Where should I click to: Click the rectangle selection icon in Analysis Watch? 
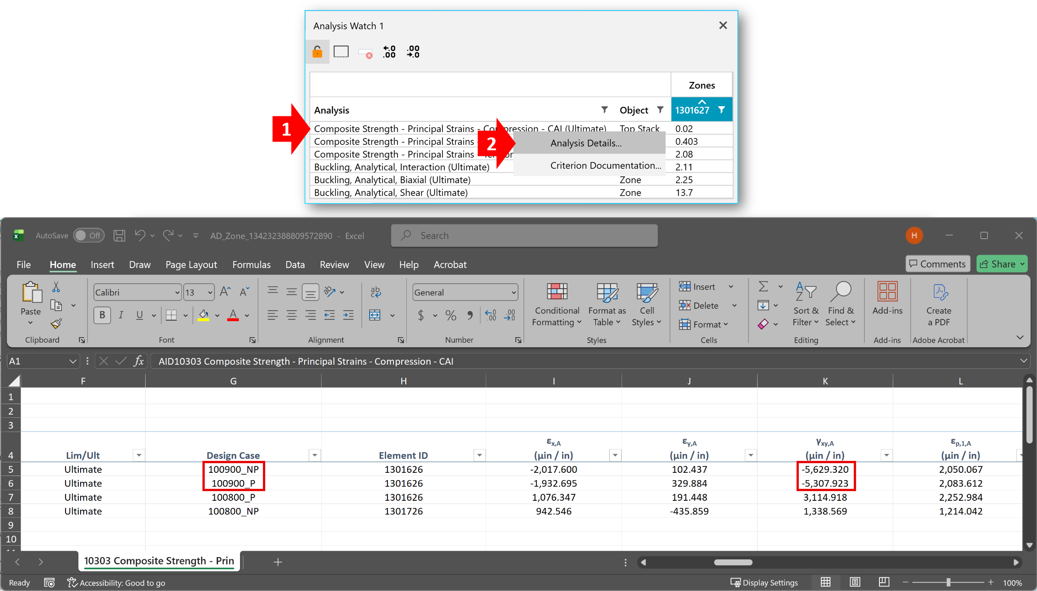(x=341, y=52)
